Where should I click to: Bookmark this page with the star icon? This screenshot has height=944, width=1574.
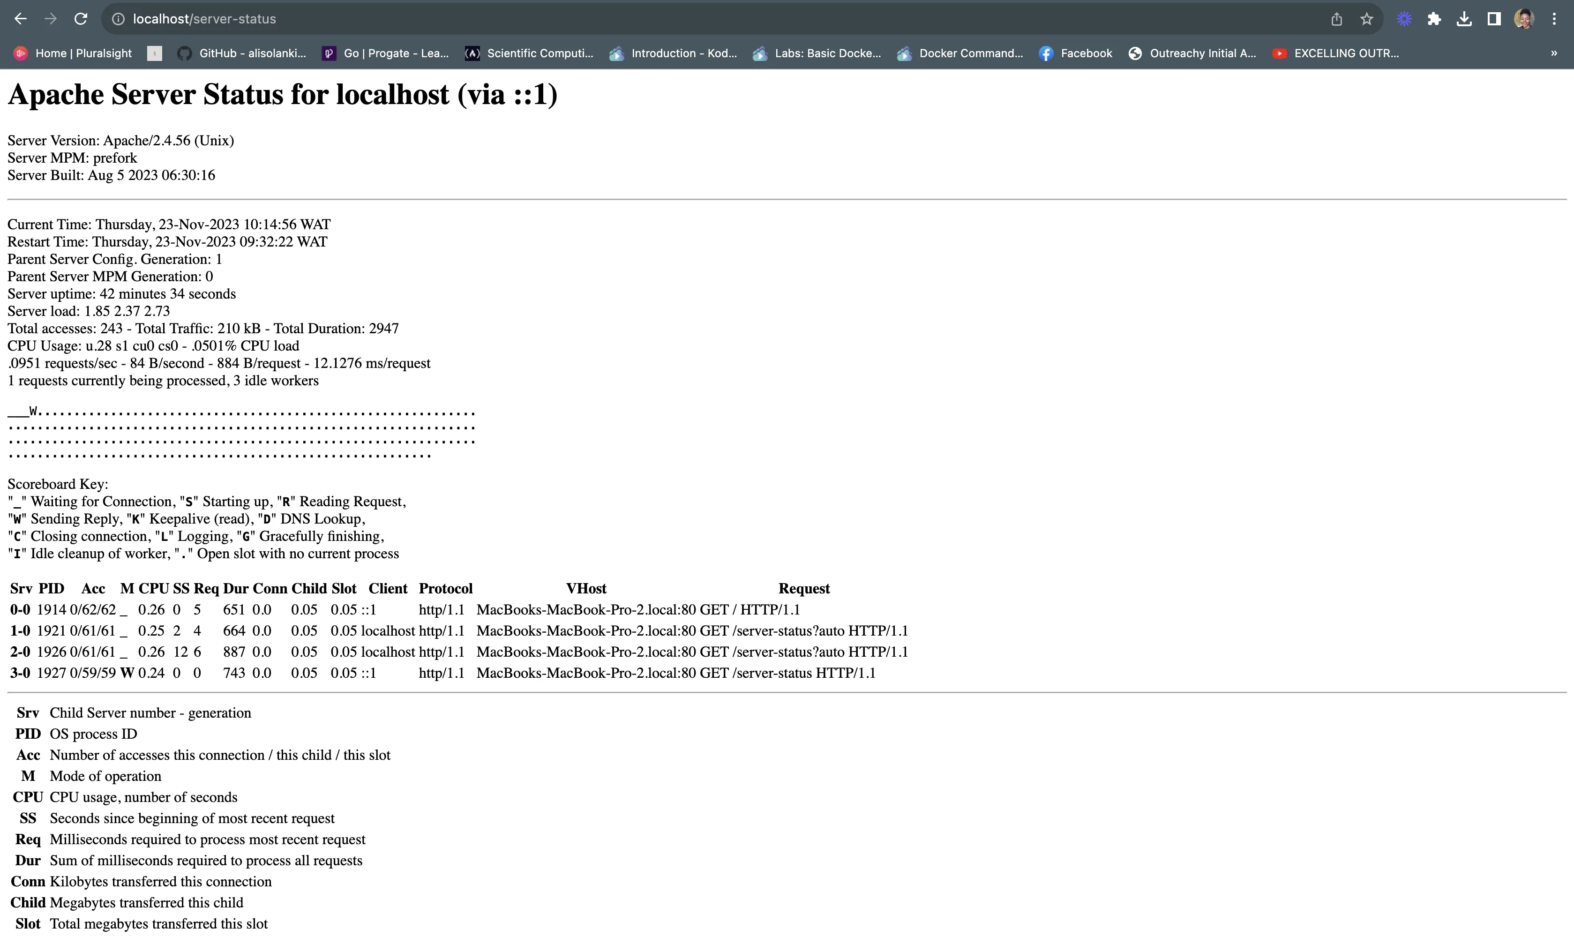click(1367, 19)
